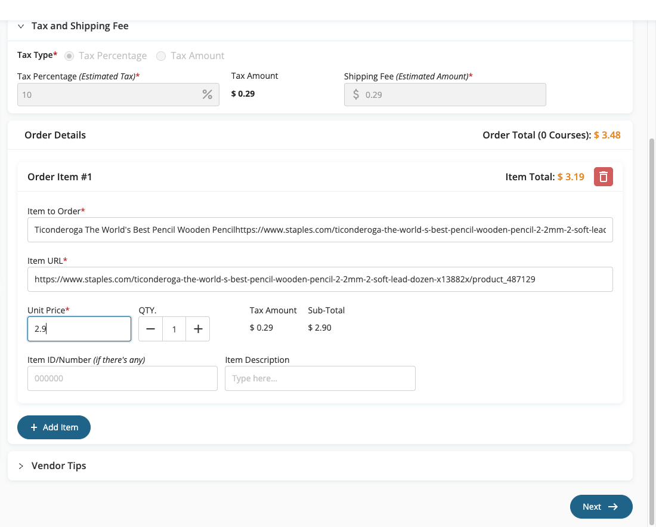Click the quantity value field
The image size is (656, 527).
click(174, 329)
